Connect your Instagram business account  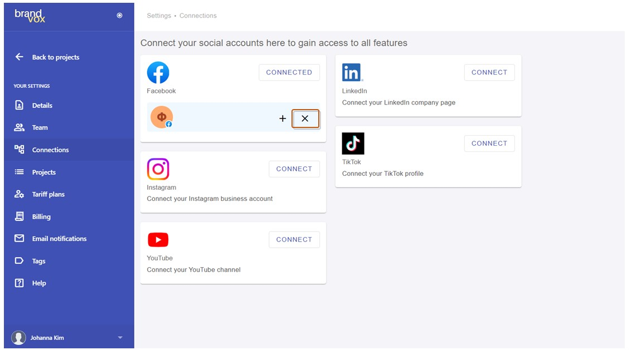click(x=294, y=169)
